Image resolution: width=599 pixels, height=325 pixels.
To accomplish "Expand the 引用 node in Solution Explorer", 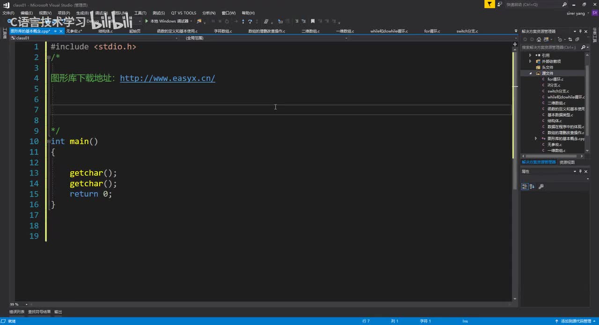I will (530, 55).
